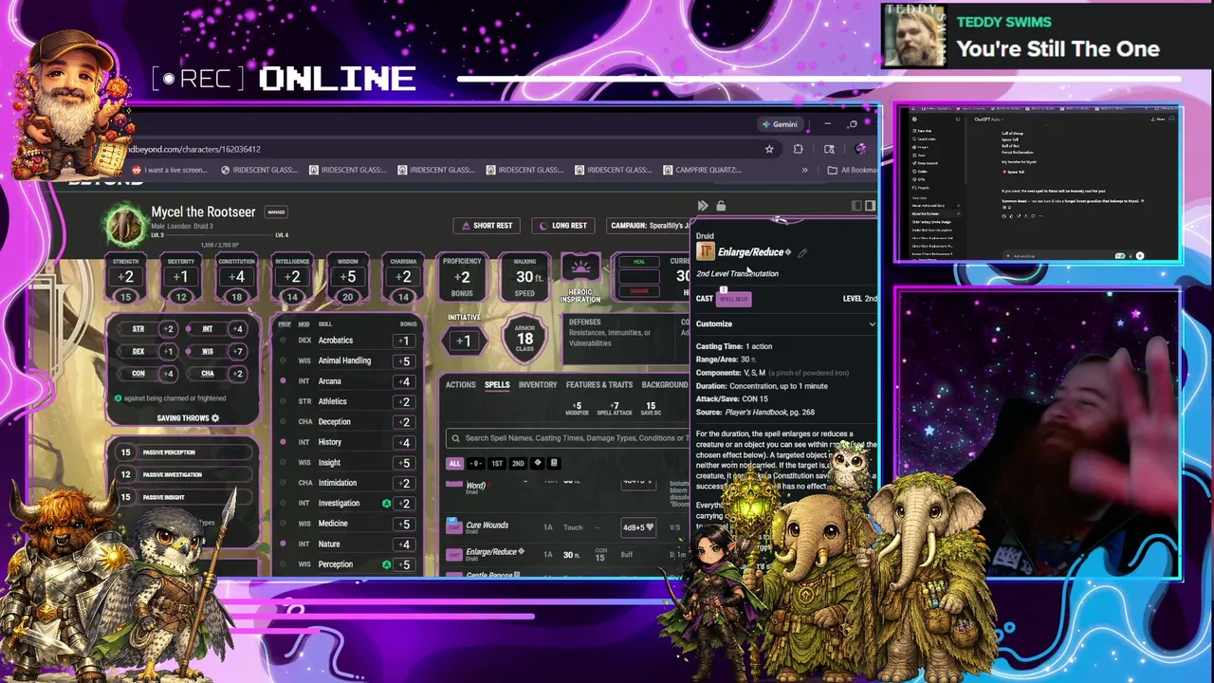Open the Features & Traits tab

599,385
